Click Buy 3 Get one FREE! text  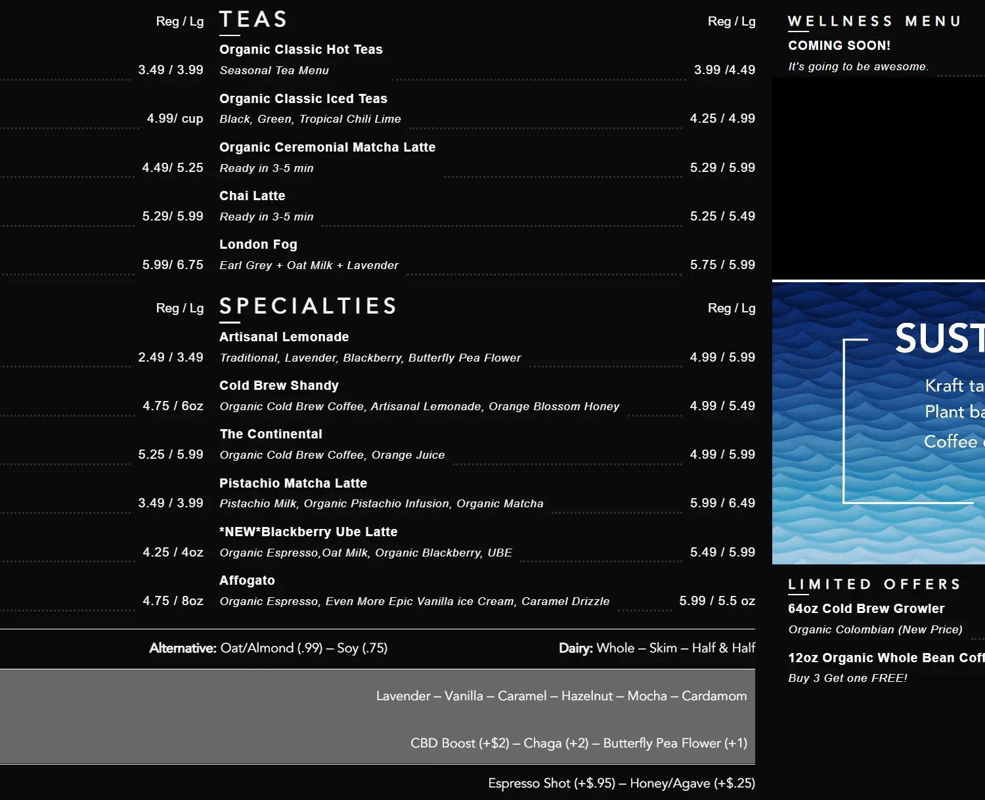[848, 678]
